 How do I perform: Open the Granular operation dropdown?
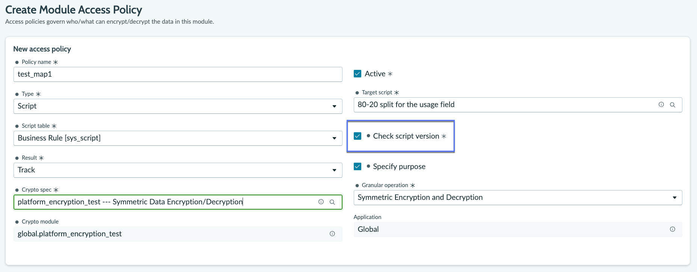pos(518,198)
